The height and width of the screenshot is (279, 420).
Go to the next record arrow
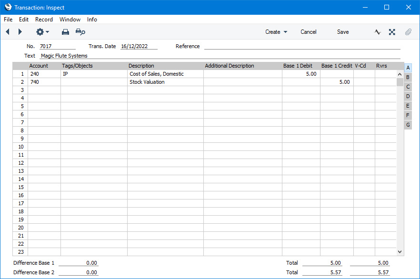20,32
